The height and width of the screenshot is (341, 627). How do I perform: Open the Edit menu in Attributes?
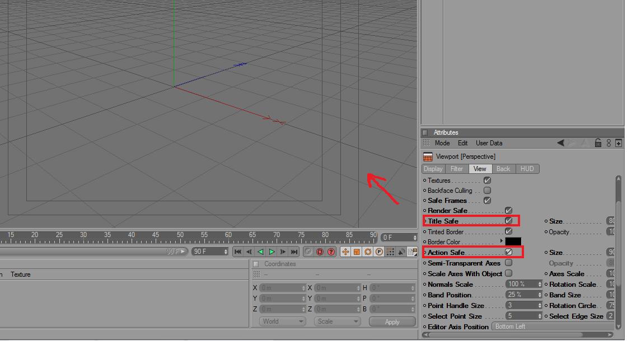point(462,143)
